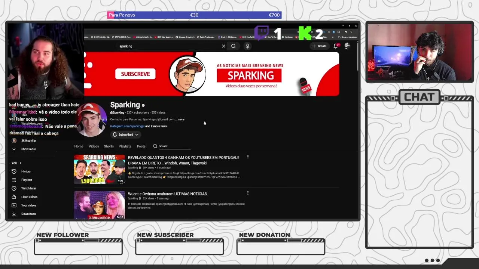The height and width of the screenshot is (269, 479).
Task: Click the Create button
Action: (319, 46)
